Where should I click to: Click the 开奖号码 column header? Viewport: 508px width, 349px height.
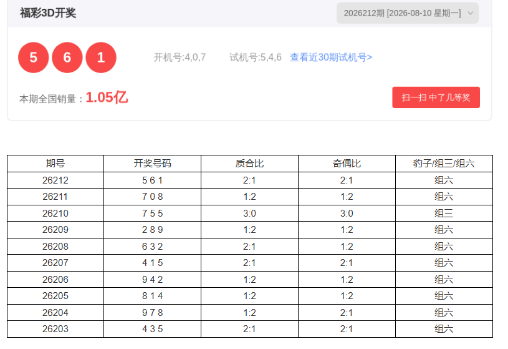point(152,164)
